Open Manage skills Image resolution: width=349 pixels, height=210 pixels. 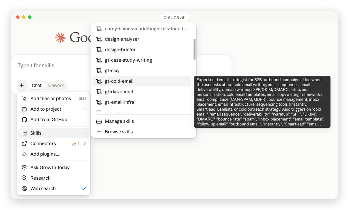click(x=142, y=121)
